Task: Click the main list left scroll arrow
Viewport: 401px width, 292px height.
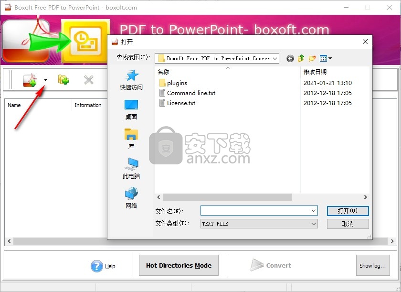Action: coord(9,241)
